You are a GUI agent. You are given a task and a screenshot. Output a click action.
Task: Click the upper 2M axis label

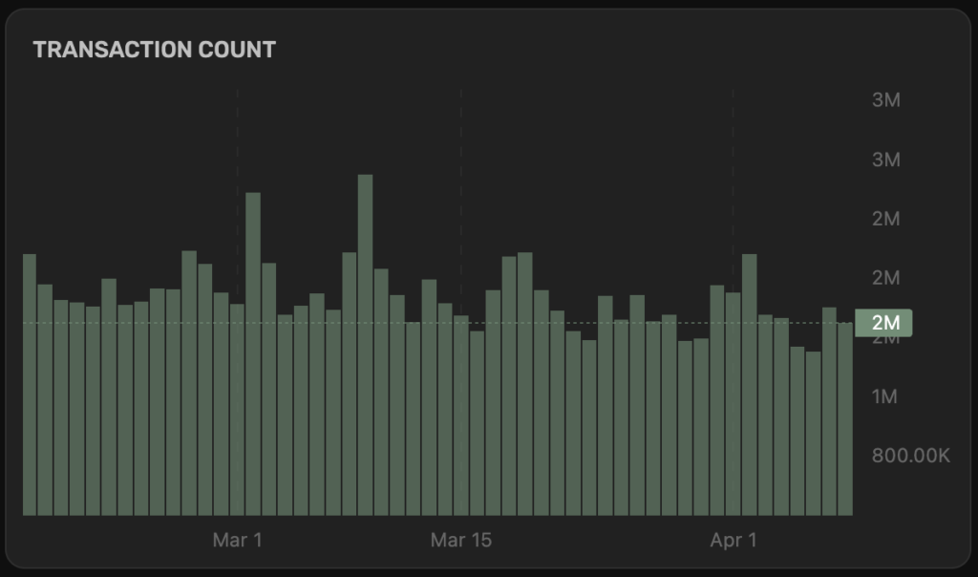[x=886, y=217]
